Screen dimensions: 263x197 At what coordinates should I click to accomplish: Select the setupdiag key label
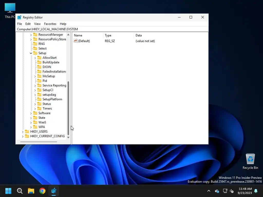[49, 95]
